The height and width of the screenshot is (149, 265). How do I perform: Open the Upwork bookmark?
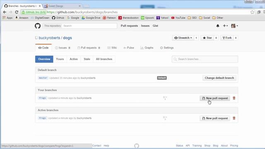147,18
